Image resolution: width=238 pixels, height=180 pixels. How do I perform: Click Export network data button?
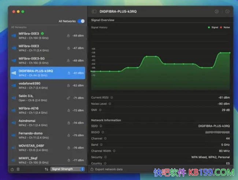click(x=108, y=169)
